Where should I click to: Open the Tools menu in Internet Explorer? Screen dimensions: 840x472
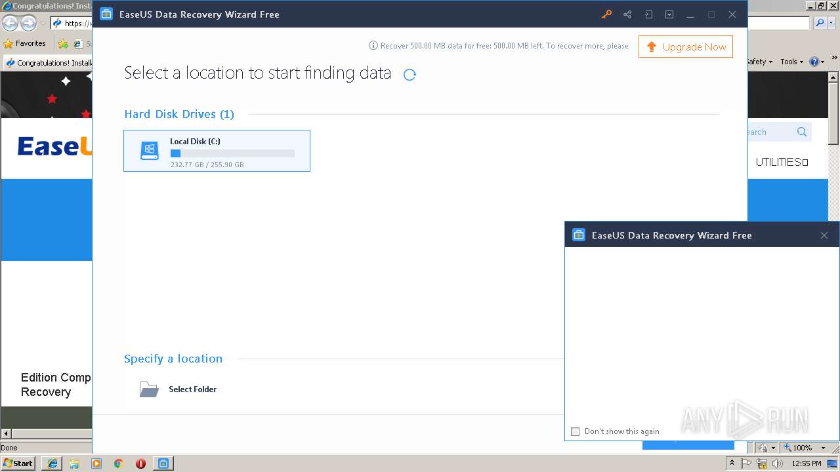(x=792, y=62)
